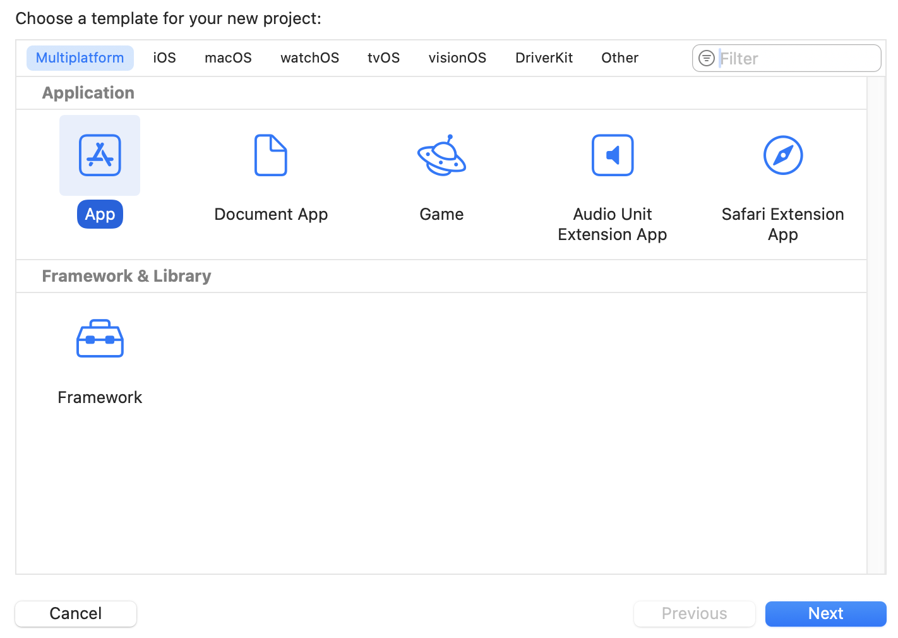Click the filter icon in search field

(707, 58)
